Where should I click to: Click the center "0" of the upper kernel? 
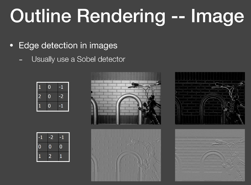(x=49, y=97)
